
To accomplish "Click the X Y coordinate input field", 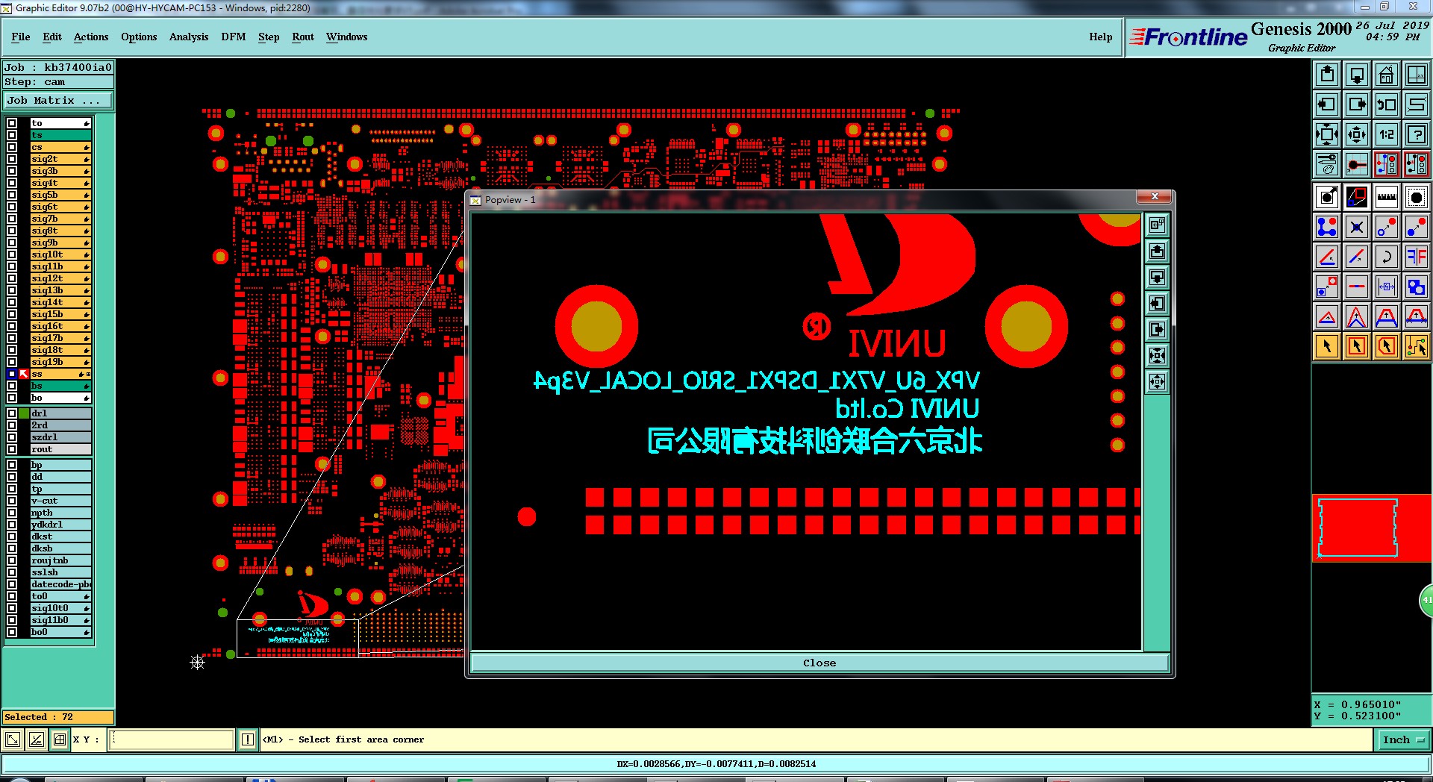I will click(x=172, y=739).
